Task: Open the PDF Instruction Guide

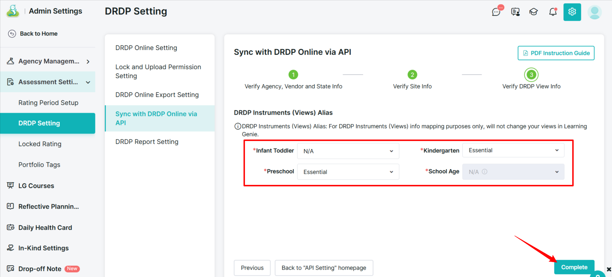Action: click(556, 53)
